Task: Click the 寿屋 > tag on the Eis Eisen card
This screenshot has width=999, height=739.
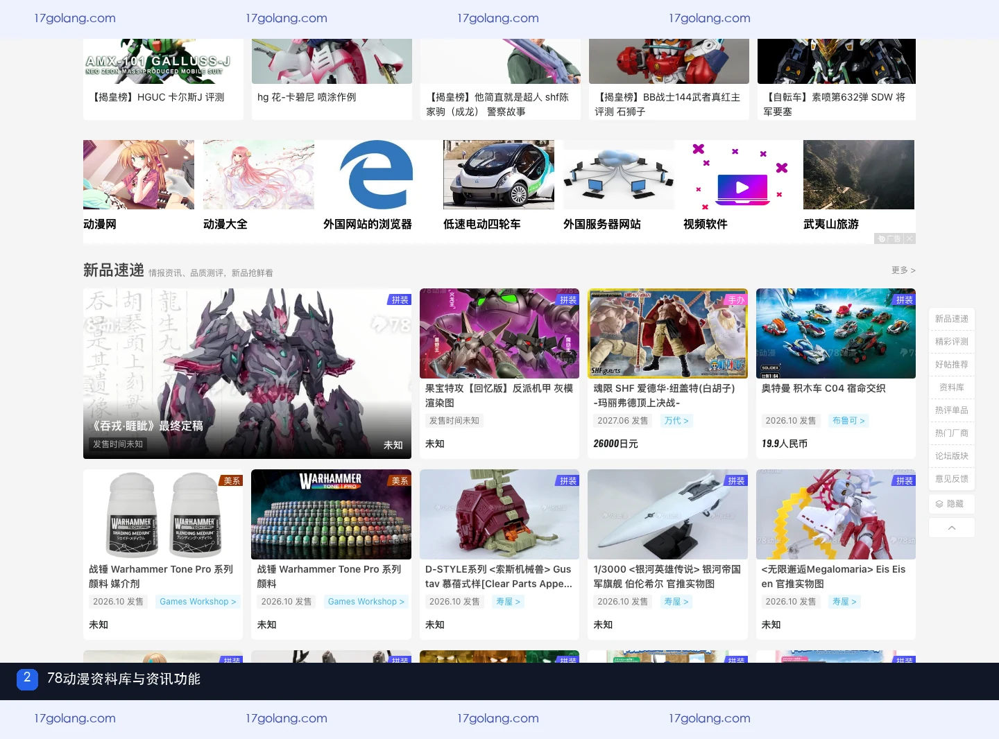Action: [844, 602]
